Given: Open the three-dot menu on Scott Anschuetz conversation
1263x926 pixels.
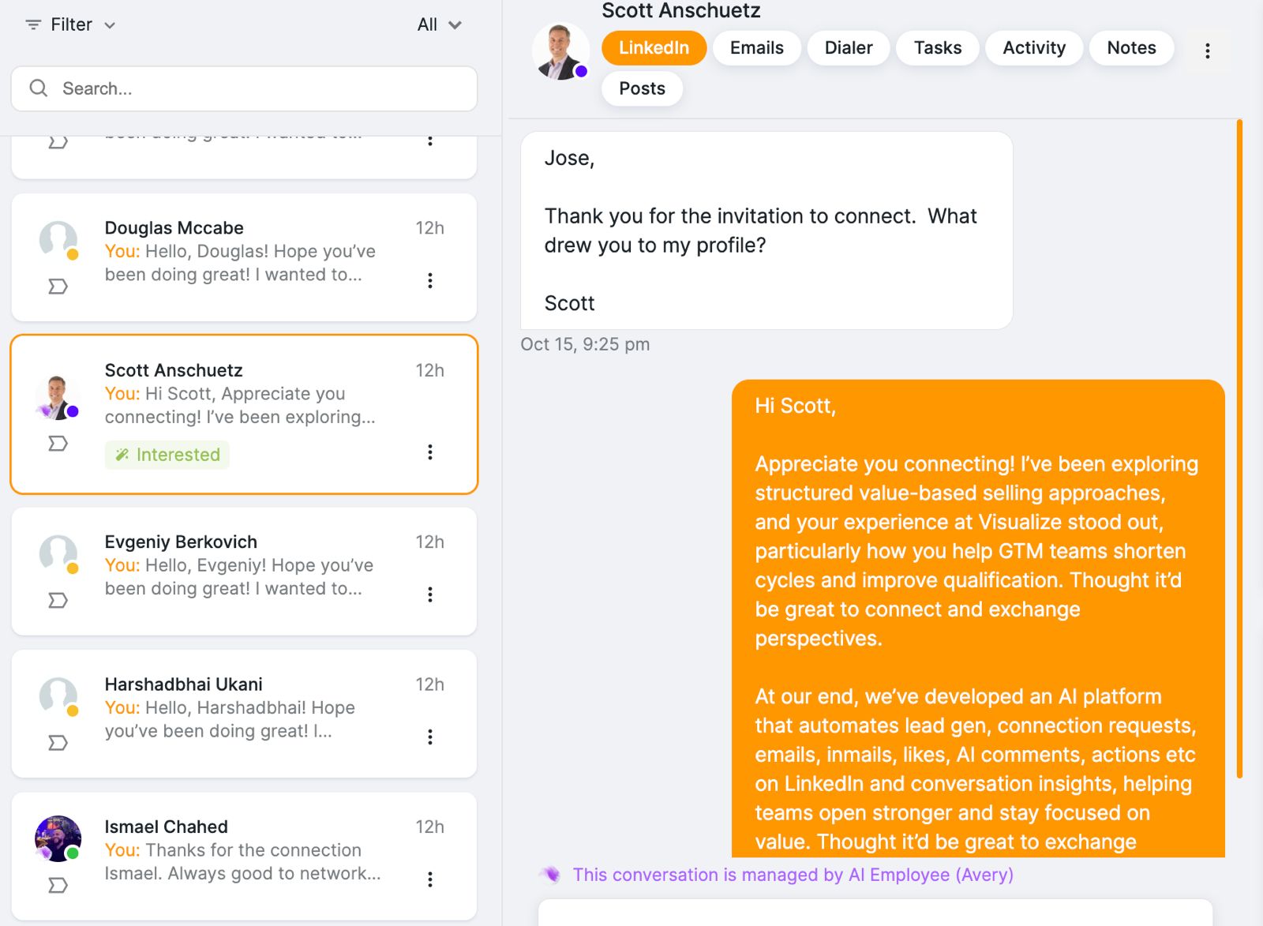Looking at the screenshot, I should tap(430, 452).
